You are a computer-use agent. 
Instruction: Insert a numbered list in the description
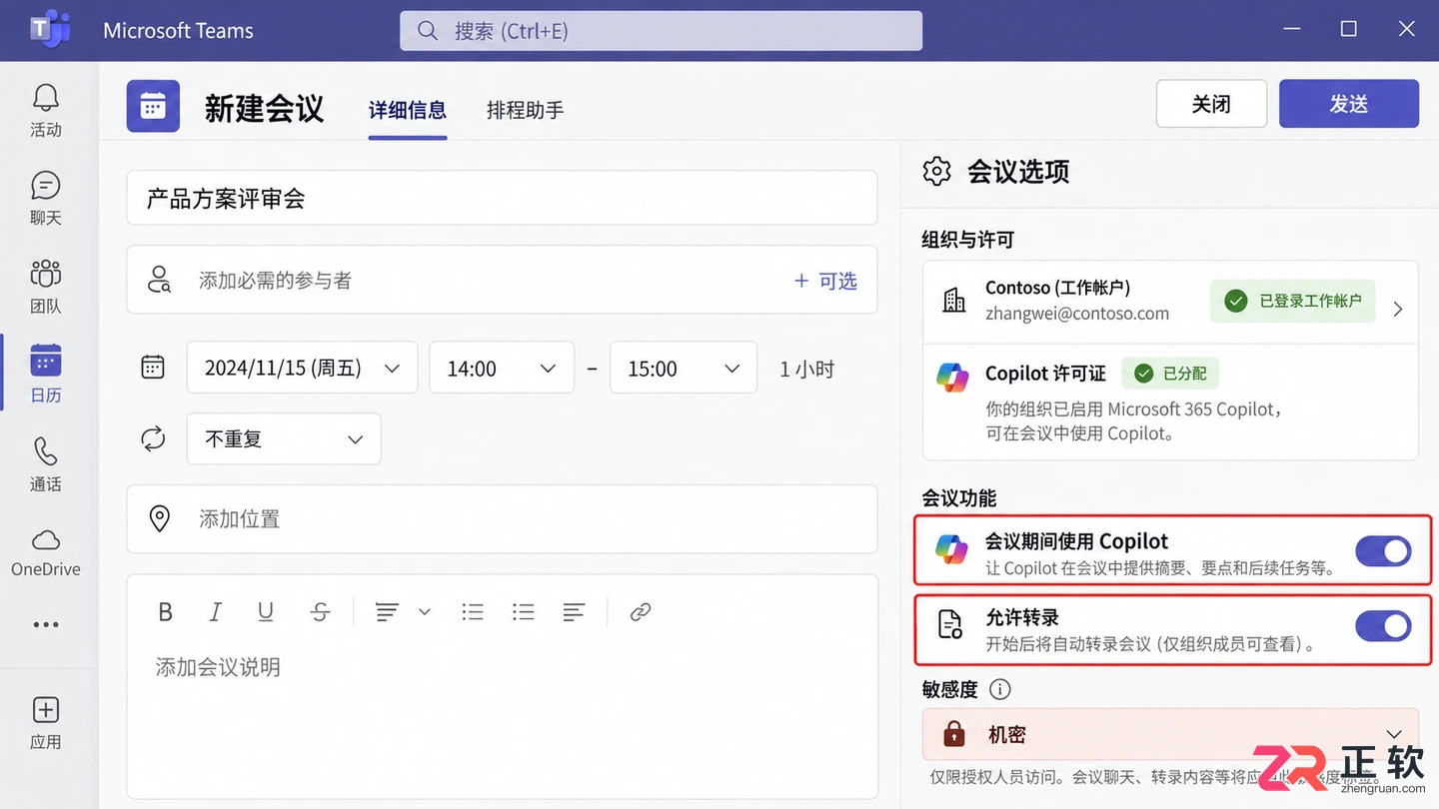tap(523, 612)
